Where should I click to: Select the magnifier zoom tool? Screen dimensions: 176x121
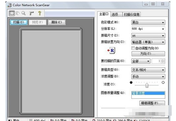(x=23, y=13)
